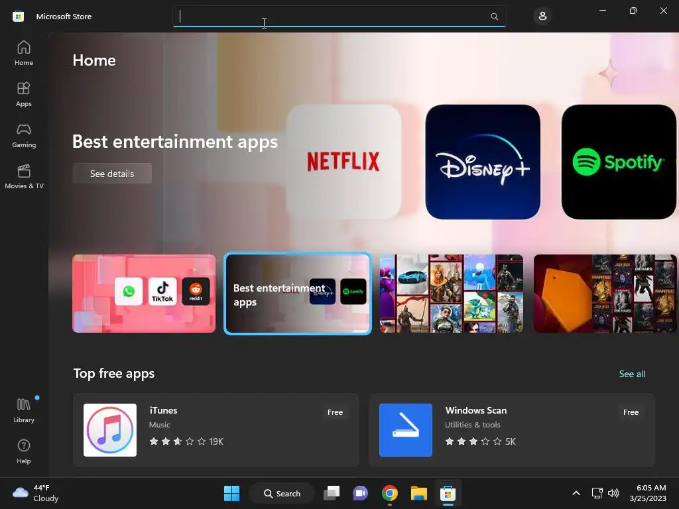This screenshot has width=679, height=509.
Task: Click the See details button
Action: tap(111, 174)
